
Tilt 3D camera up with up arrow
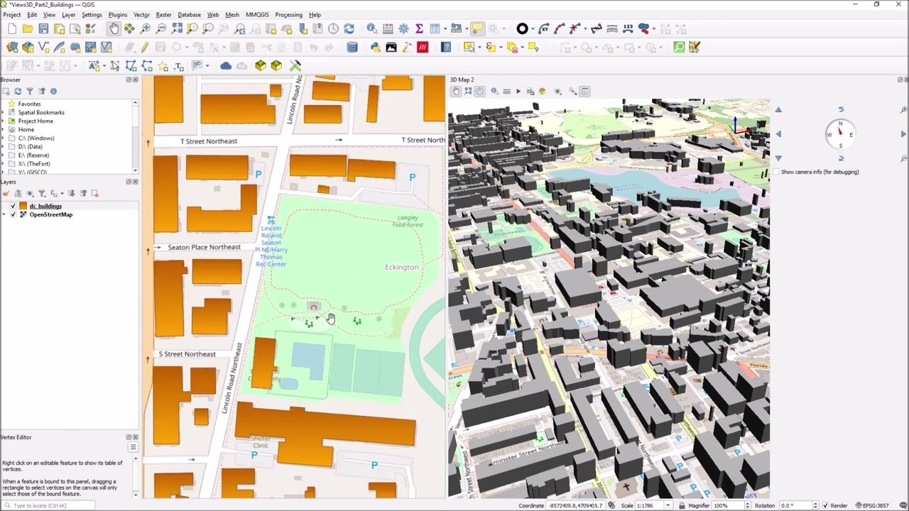click(778, 110)
